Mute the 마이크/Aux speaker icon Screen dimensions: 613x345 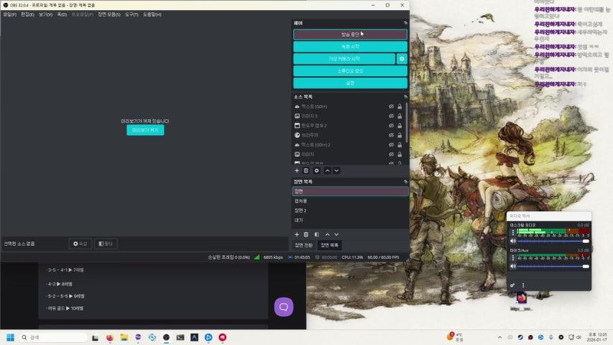pyautogui.click(x=513, y=267)
